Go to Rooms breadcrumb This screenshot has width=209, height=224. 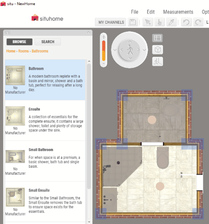[24, 51]
